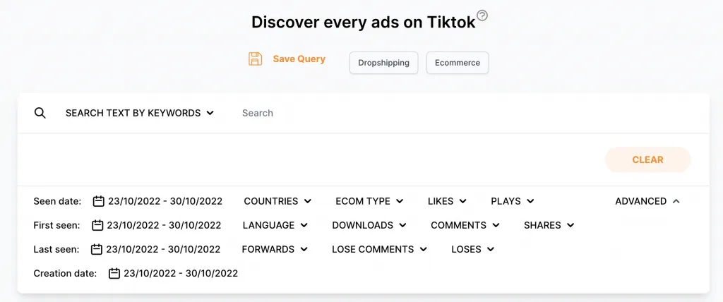Click the Creation date calendar icon
Screen dimensions: 723x302
point(114,273)
